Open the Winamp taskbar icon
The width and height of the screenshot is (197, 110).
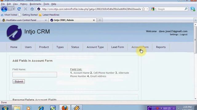[77, 108]
